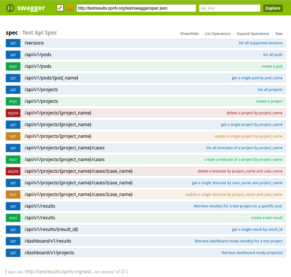
Task: Click the spec.json URL input field
Action: pos(136,8)
